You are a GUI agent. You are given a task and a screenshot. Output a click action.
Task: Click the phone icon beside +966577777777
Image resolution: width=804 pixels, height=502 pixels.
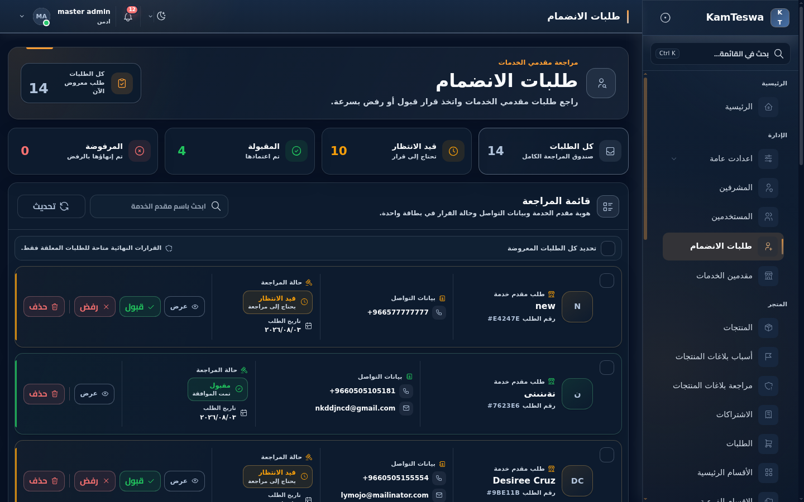pos(439,313)
